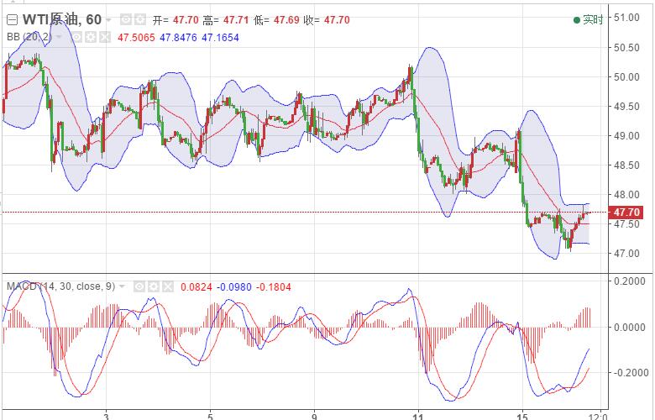Click the green 实时 realtime status
The height and width of the screenshot is (420, 655).
pos(588,19)
